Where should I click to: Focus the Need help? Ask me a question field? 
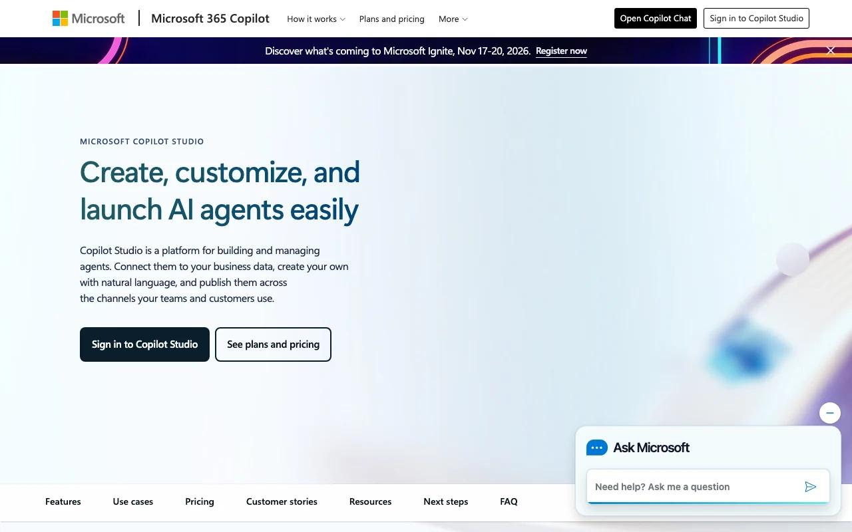coord(708,487)
